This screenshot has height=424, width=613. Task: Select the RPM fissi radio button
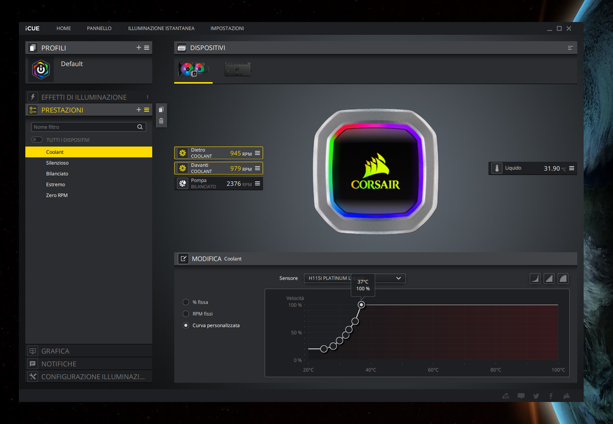tap(185, 314)
